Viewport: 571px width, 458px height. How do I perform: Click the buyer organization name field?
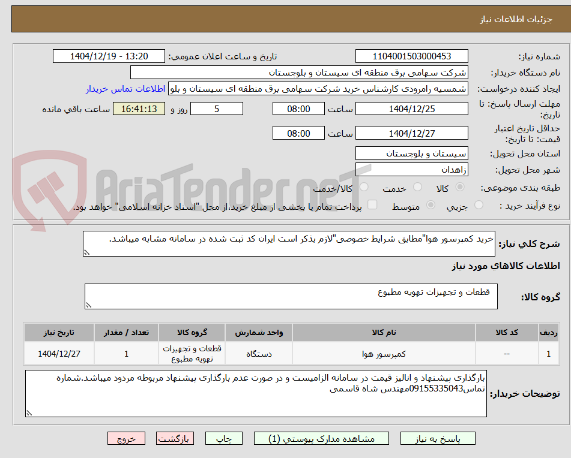click(299, 73)
